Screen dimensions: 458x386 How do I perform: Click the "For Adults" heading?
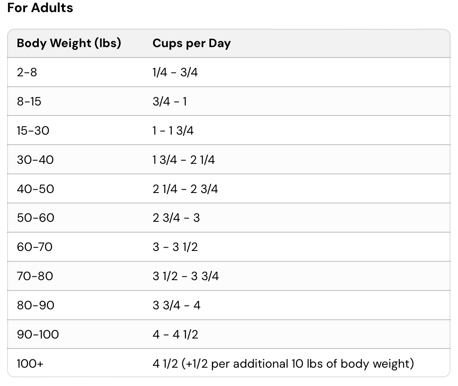pyautogui.click(x=40, y=8)
